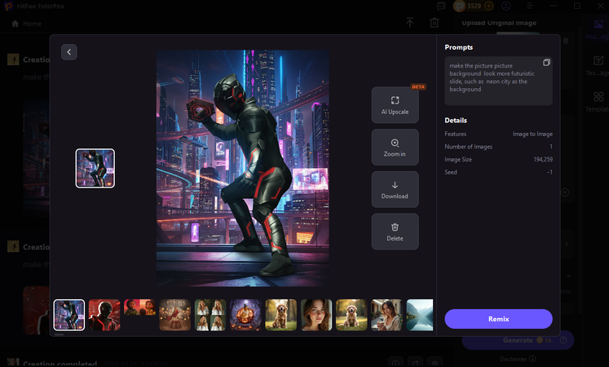Click the prompt text box content

pos(499,81)
